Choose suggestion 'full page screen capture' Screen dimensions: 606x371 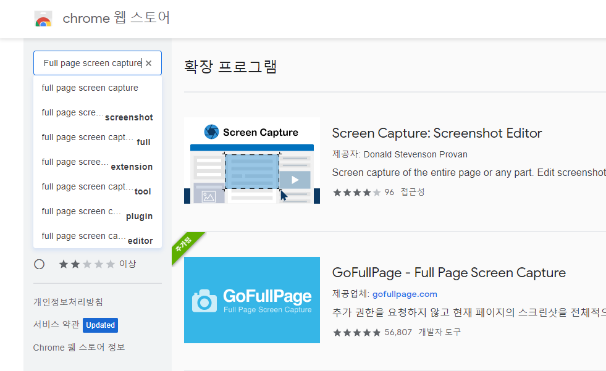click(98, 88)
